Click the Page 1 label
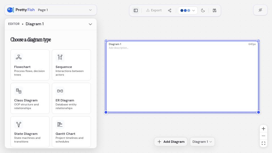 [x=43, y=10]
